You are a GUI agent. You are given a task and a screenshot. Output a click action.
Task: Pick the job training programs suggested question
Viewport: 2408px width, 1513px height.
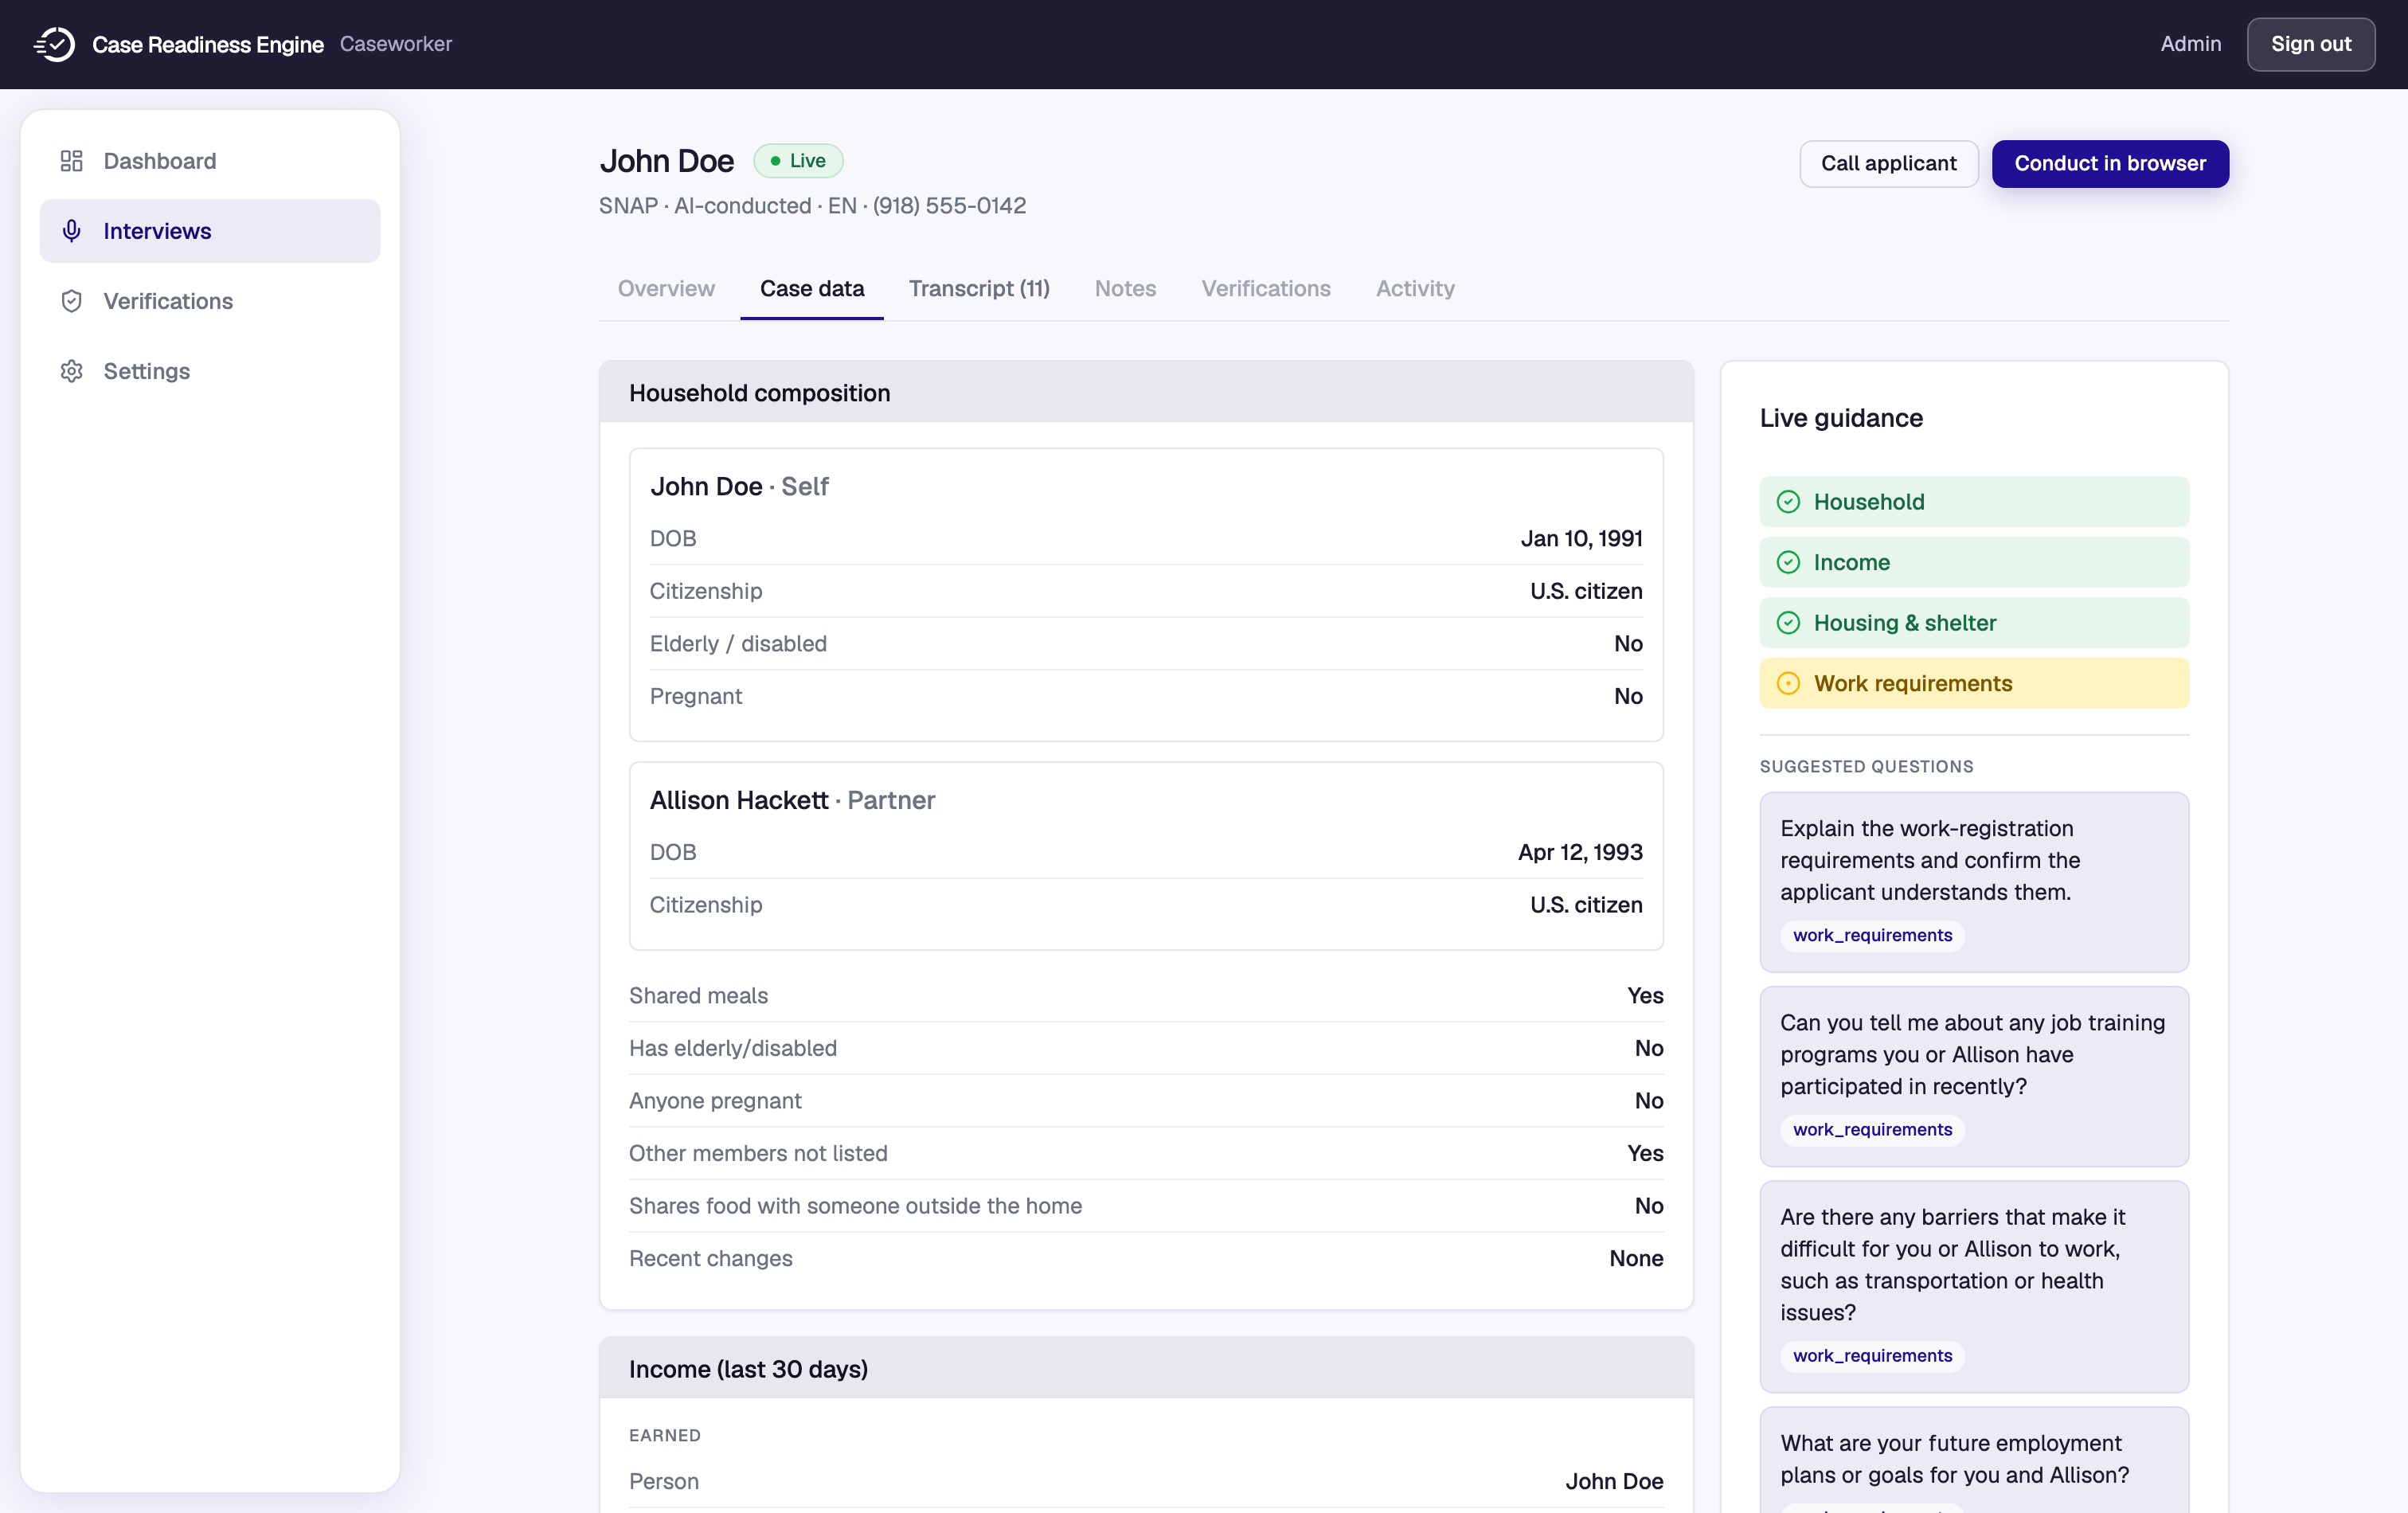(x=1974, y=1076)
